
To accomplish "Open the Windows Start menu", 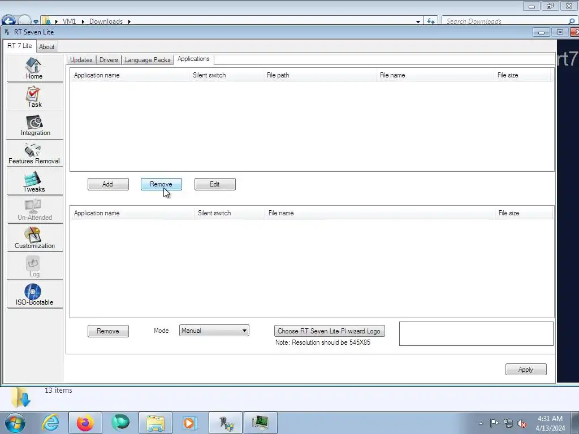I will coord(15,423).
